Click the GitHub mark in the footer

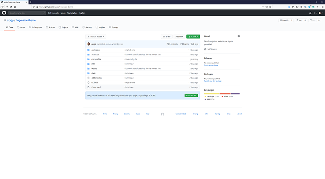[162, 114]
